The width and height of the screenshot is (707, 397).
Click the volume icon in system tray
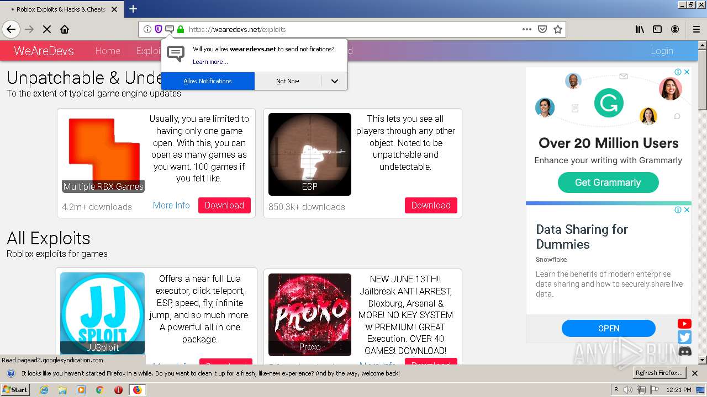(628, 390)
